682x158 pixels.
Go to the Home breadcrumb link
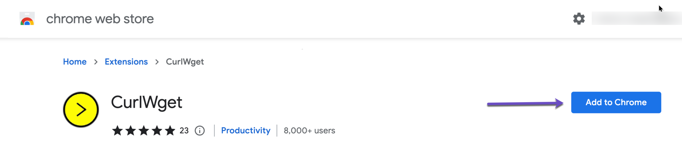click(75, 62)
